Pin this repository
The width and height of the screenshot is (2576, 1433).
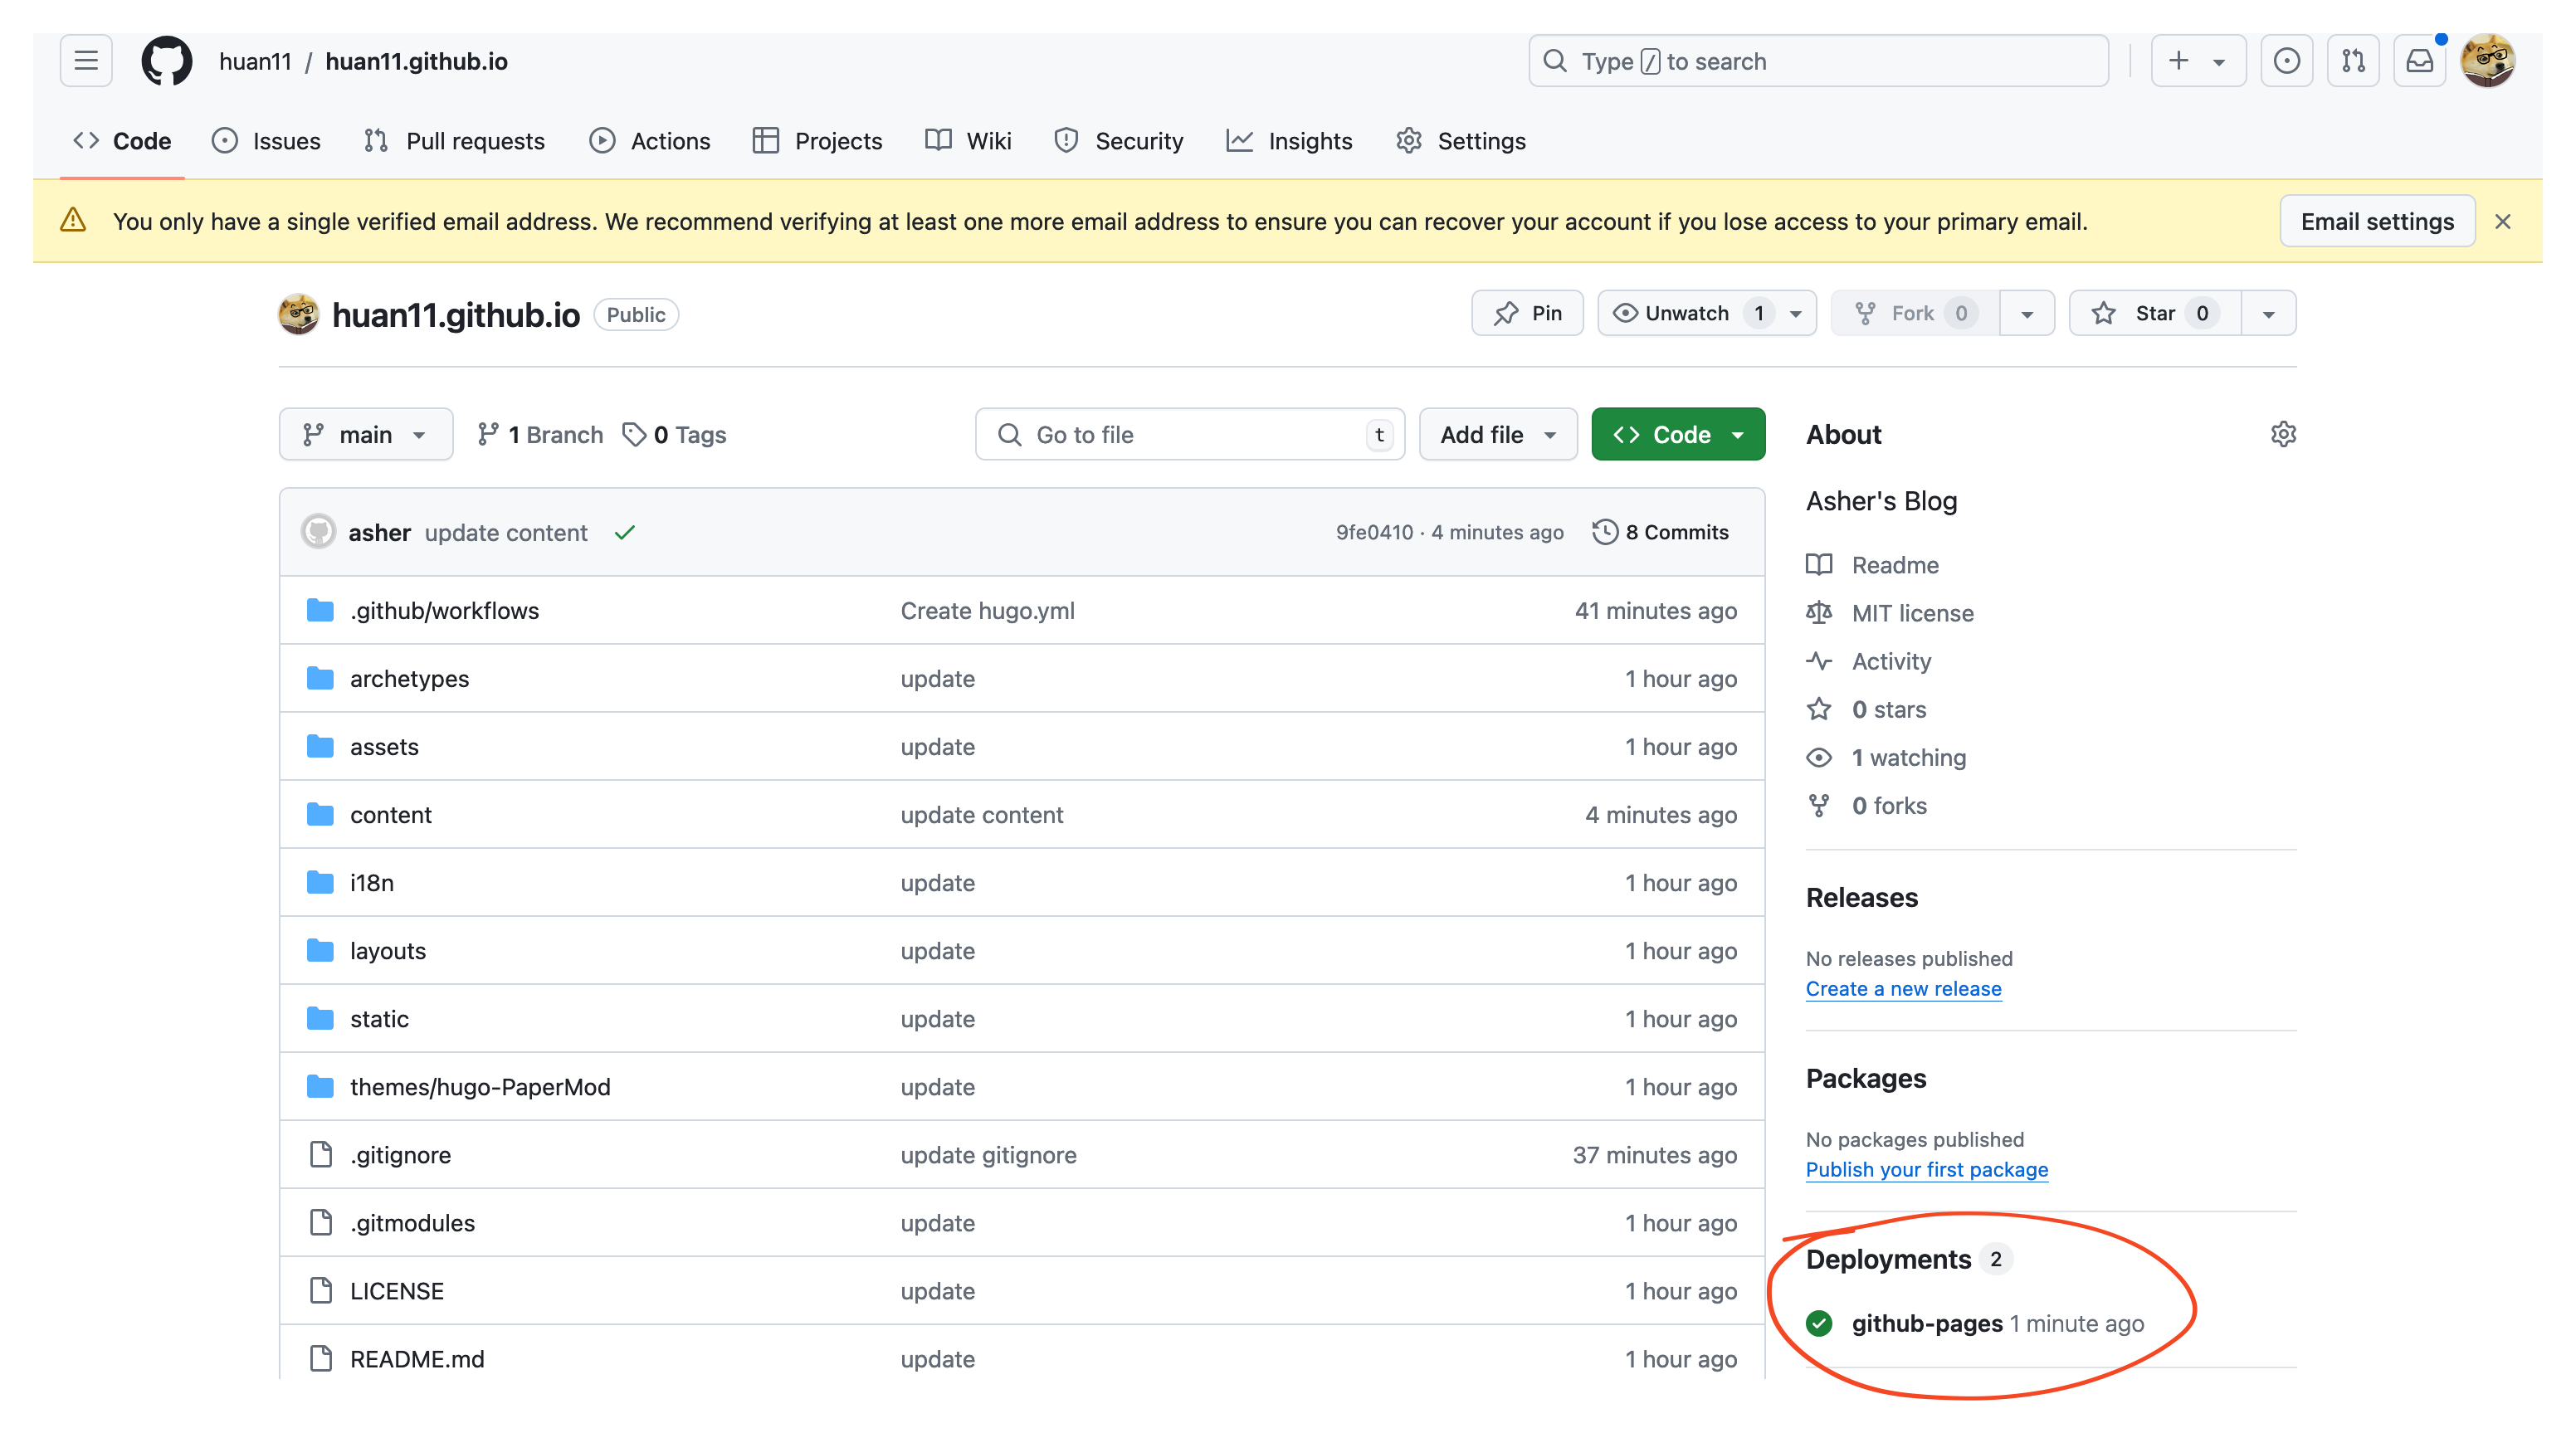point(1527,313)
